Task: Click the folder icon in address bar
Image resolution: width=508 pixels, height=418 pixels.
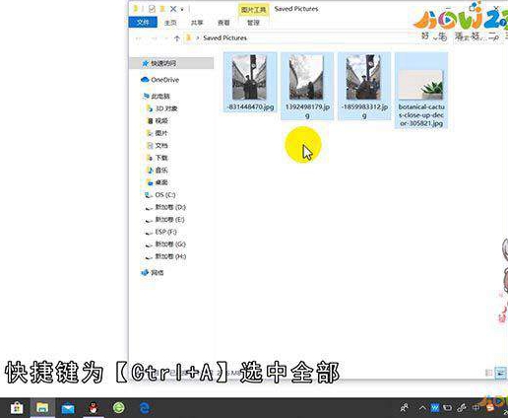Action: click(x=189, y=38)
